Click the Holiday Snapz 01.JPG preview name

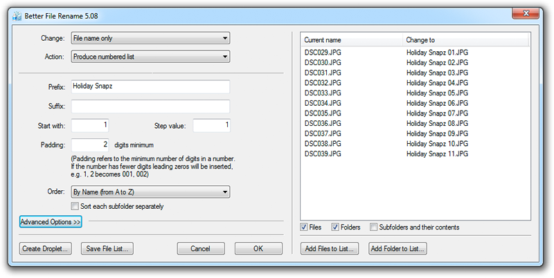[x=437, y=53]
